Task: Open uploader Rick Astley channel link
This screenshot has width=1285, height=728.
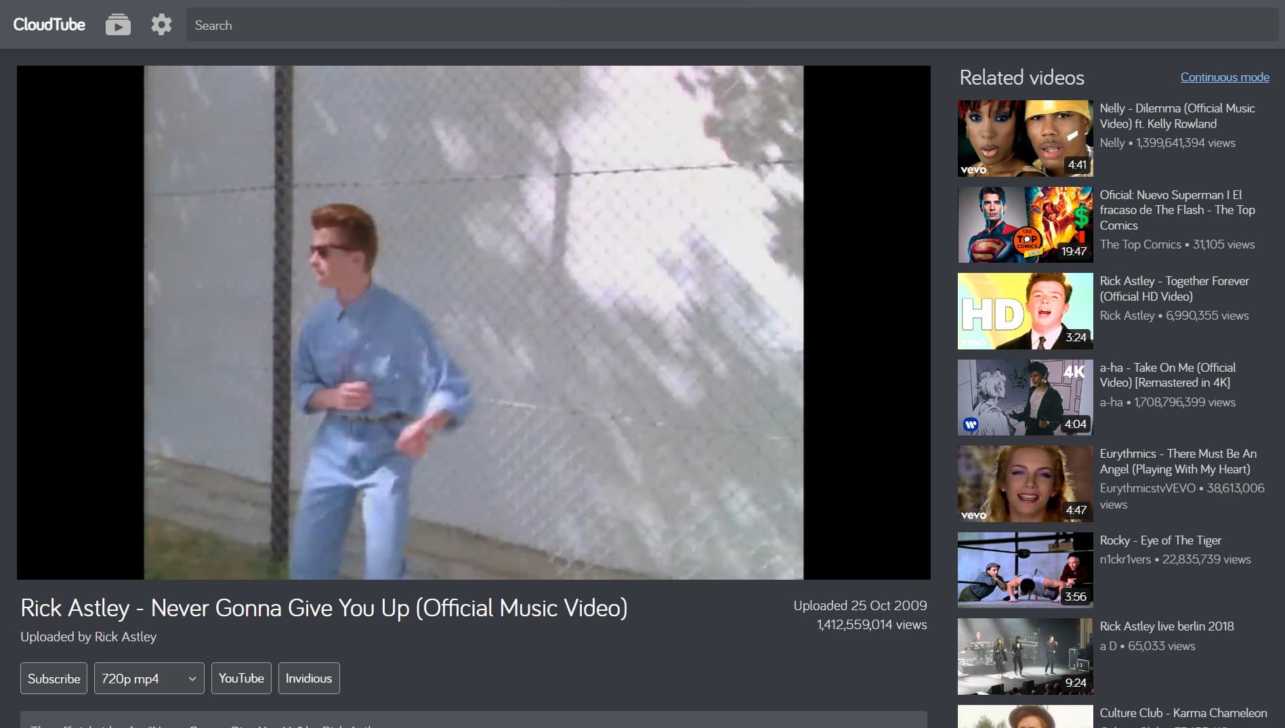Action: [125, 637]
